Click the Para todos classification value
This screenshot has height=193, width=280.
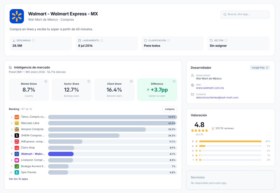tap(152, 46)
